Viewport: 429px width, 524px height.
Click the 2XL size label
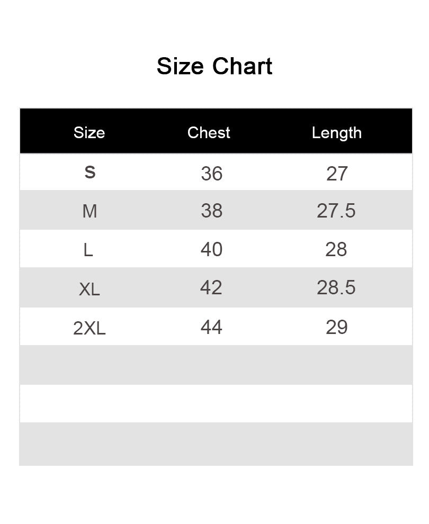tap(90, 328)
